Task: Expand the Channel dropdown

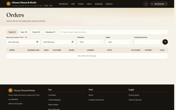Action: [x=91, y=42]
